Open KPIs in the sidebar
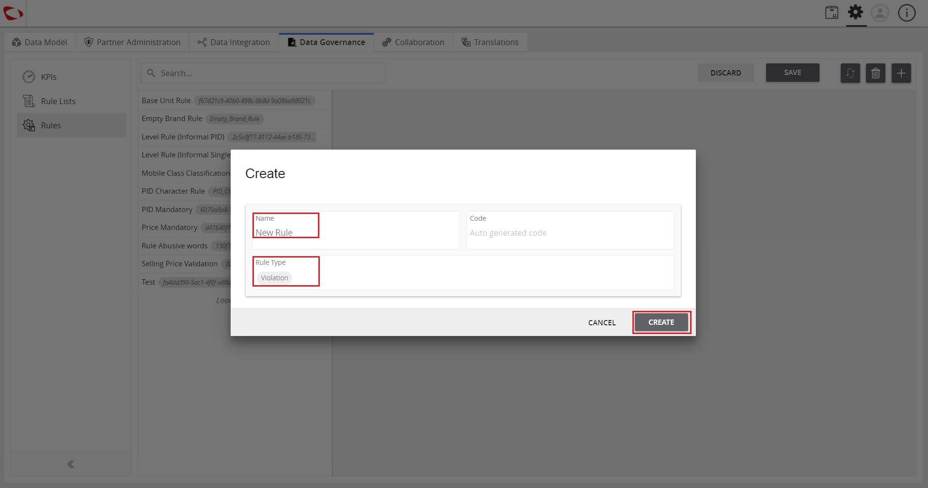928x488 pixels. (71, 77)
